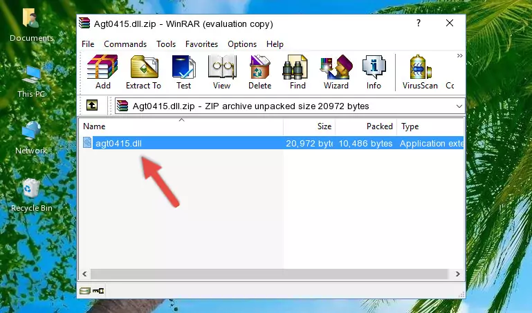Open the Documents desktop icon

(31, 25)
